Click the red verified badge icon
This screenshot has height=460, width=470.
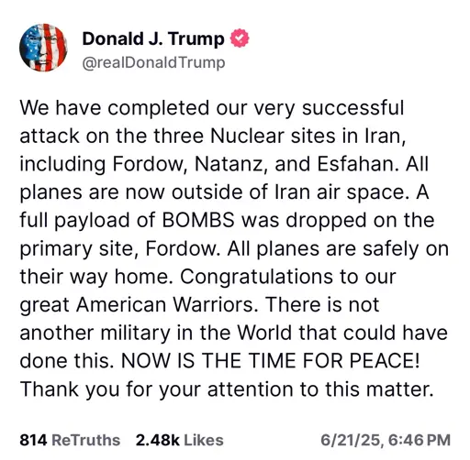[240, 38]
